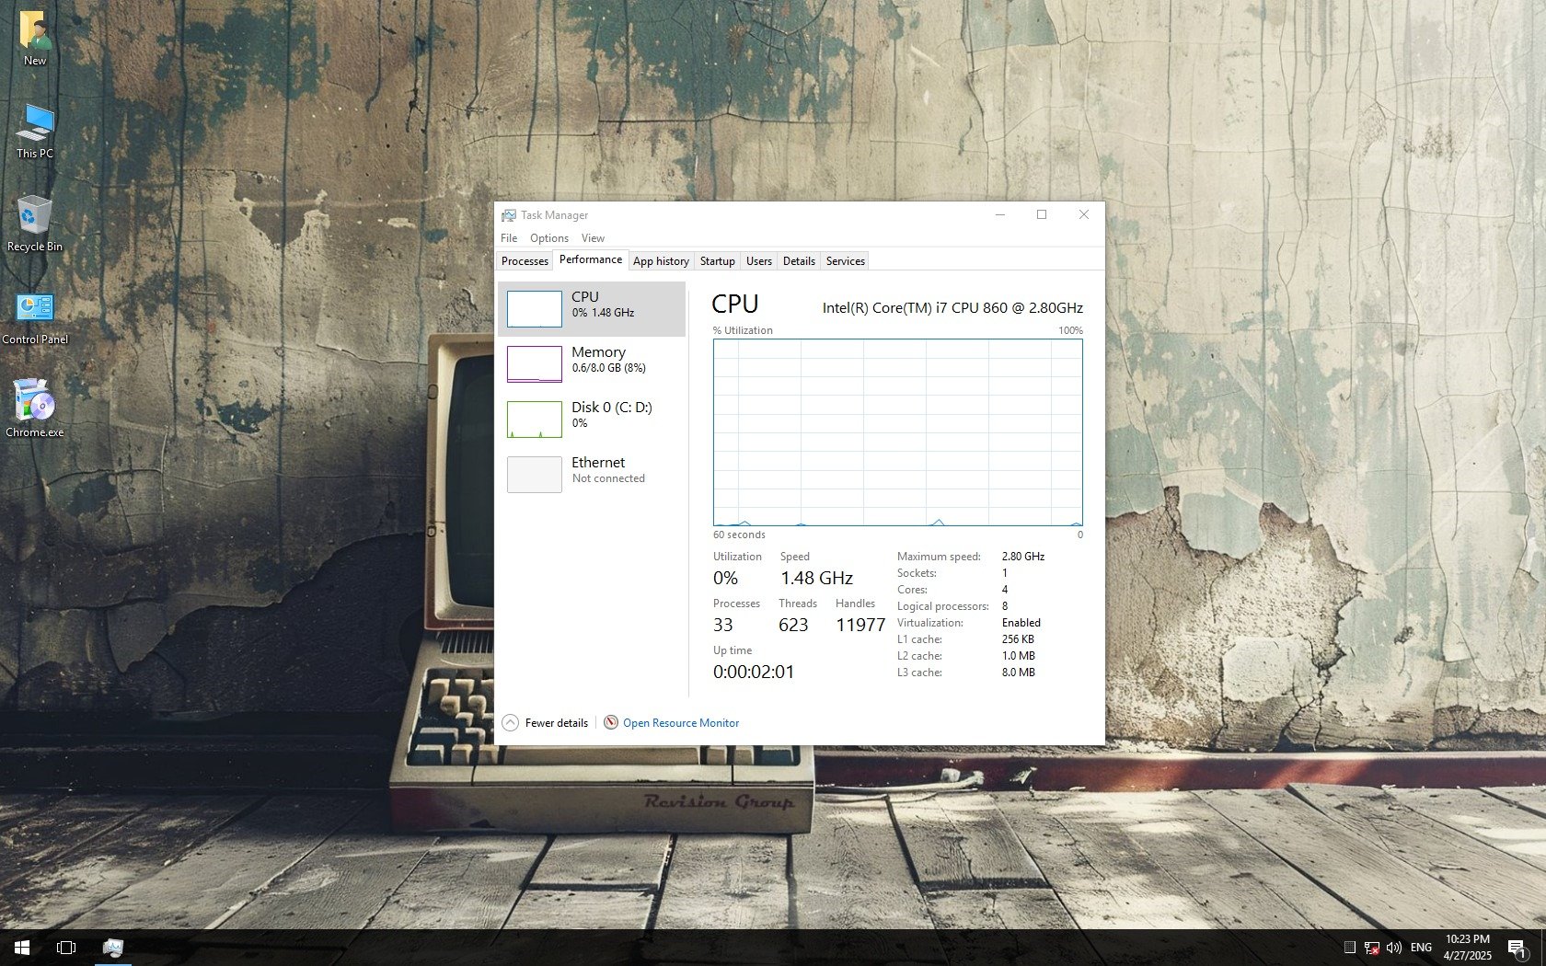The image size is (1546, 966).
Task: Click the Handles count "11977"
Action: [860, 626]
